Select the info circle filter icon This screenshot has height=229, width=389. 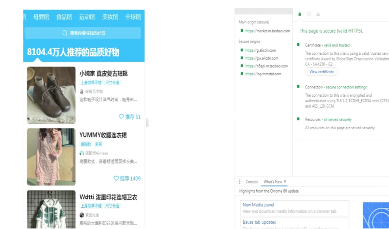[309, 14]
